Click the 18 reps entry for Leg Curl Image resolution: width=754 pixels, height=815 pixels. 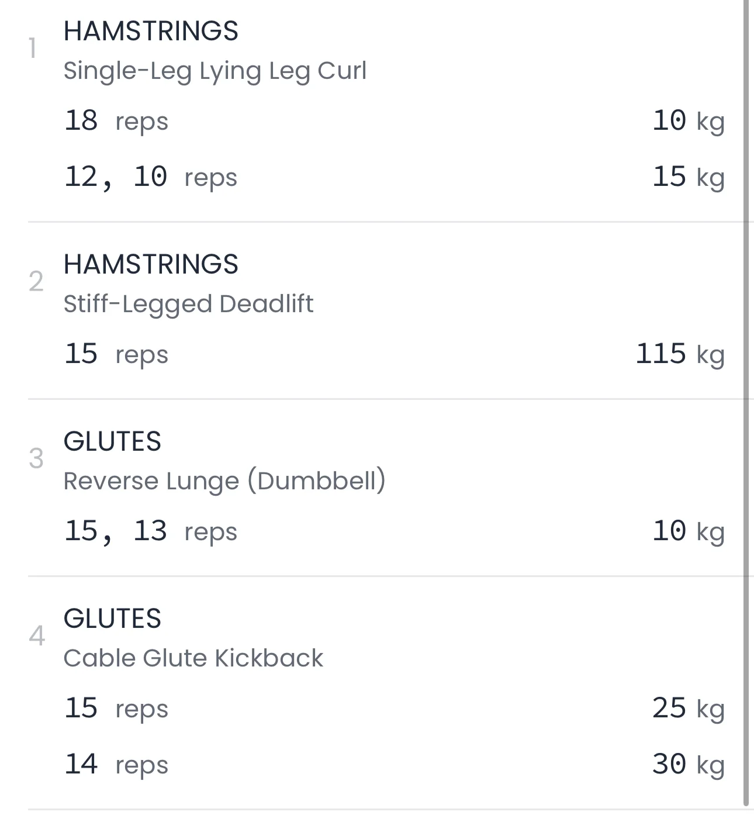(x=116, y=121)
